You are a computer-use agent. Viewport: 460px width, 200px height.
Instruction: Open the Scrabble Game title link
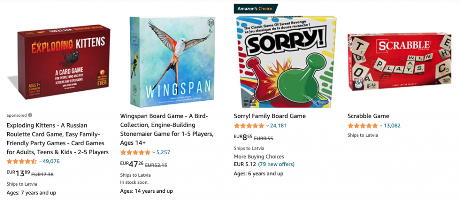368,116
